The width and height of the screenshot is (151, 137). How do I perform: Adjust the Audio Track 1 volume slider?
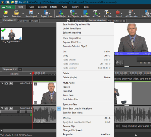[10, 111]
